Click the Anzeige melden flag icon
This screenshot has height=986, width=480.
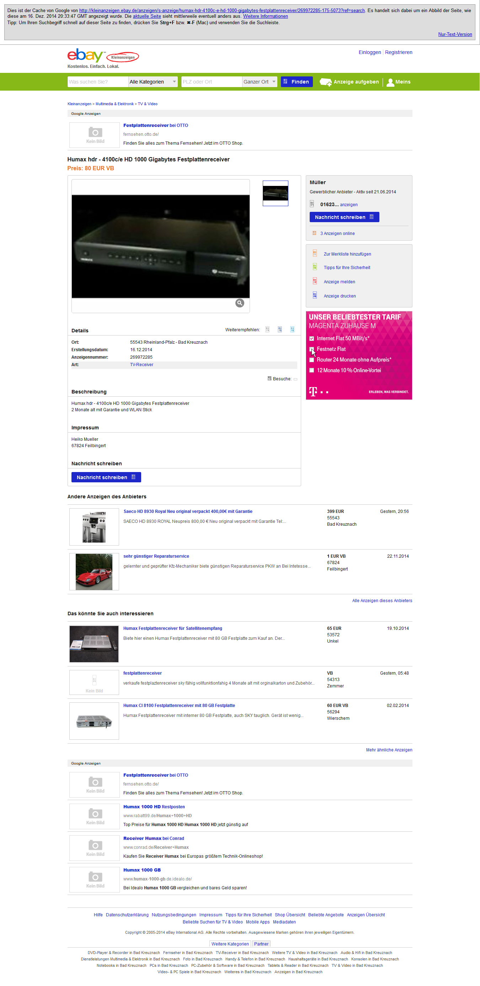tap(315, 281)
